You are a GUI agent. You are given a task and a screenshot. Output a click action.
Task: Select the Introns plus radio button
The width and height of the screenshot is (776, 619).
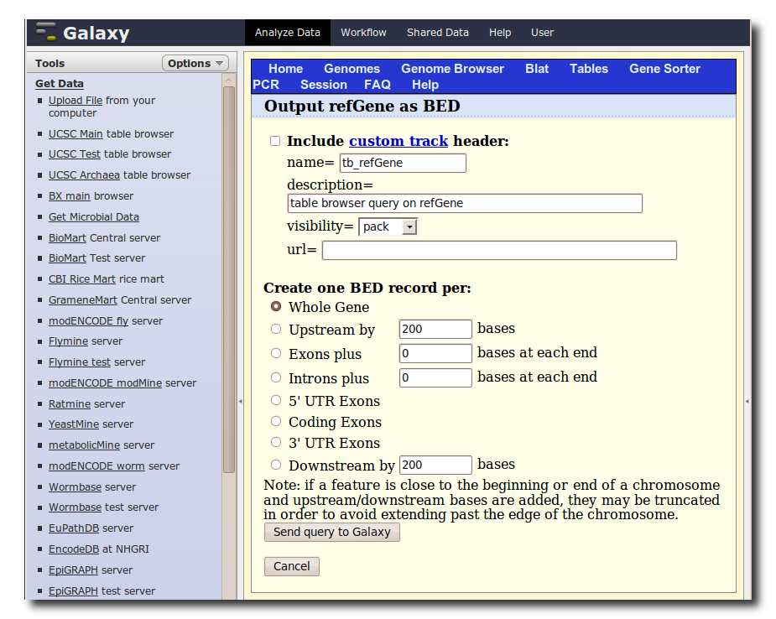click(276, 377)
